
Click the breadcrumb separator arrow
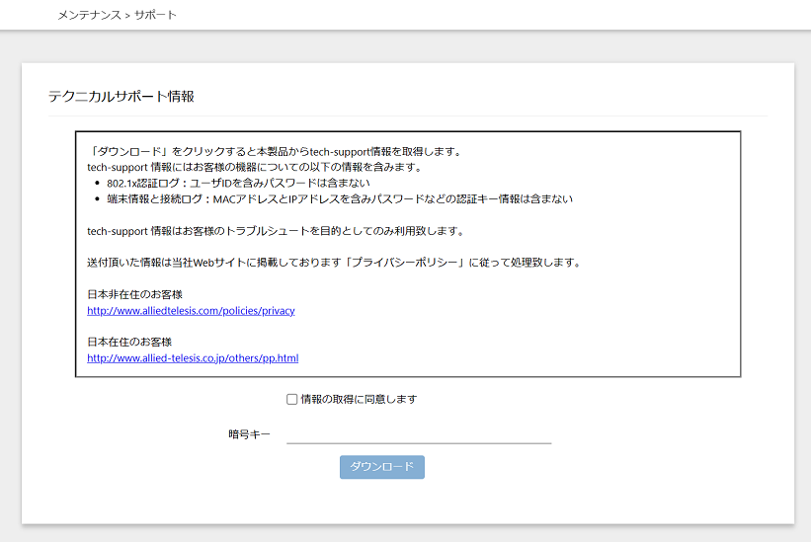click(x=127, y=16)
